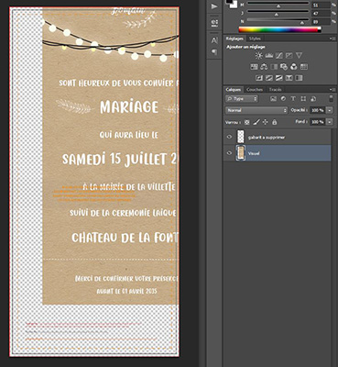Filter layers by pixel layers icon
The image size is (338, 367).
(x=273, y=99)
